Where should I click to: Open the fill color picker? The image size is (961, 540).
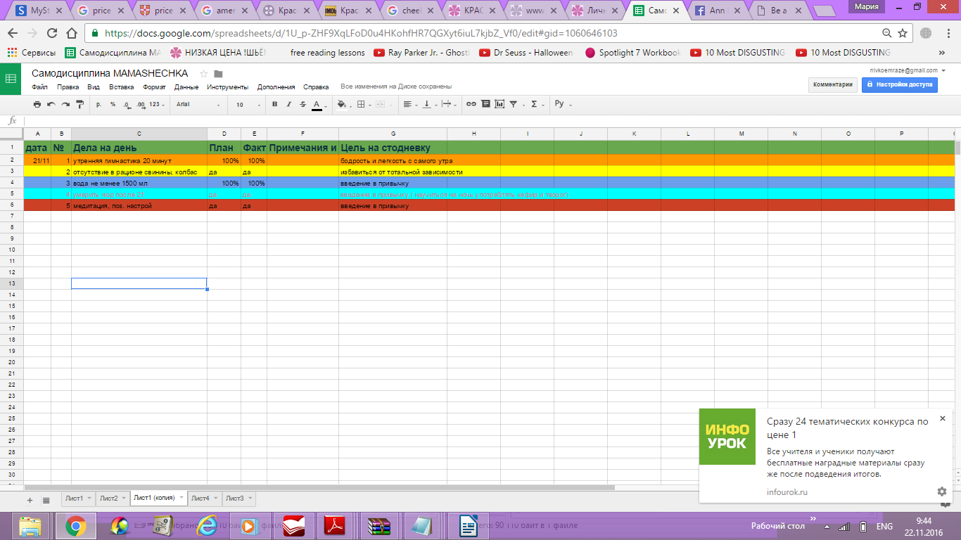343,104
